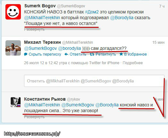Expand Константин Рыков's tweet with Развернуть

[34, 117]
